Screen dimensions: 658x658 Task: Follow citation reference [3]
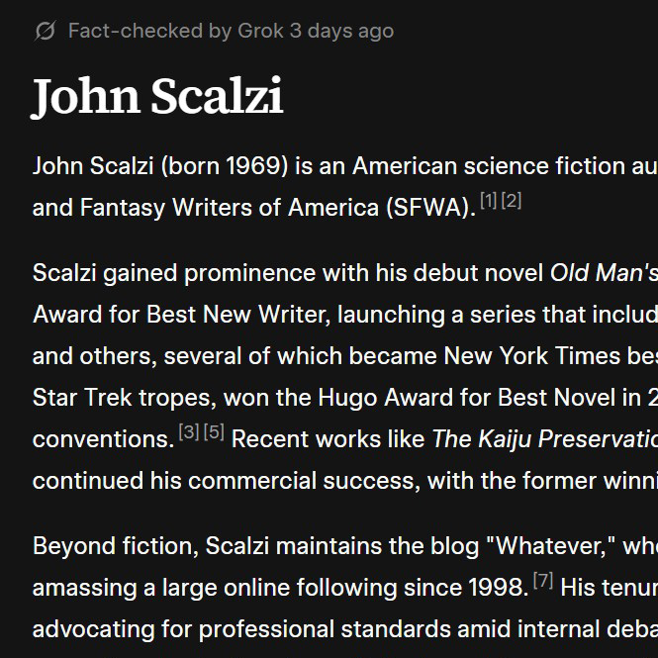click(189, 432)
